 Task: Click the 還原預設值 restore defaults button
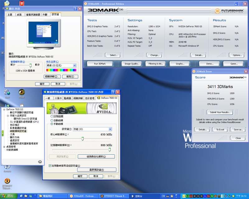(x=96, y=170)
